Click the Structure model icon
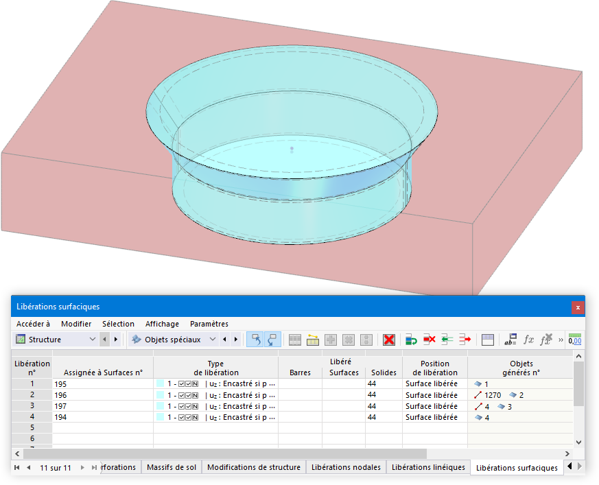The image size is (599, 485). point(21,339)
